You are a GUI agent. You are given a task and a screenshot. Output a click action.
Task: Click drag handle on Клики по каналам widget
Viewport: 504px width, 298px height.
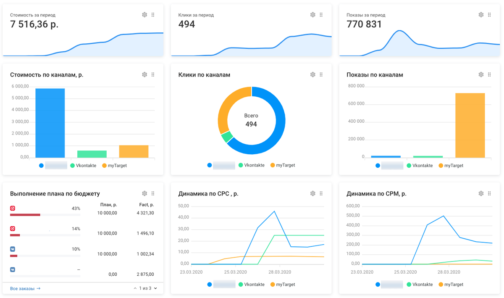point(321,74)
